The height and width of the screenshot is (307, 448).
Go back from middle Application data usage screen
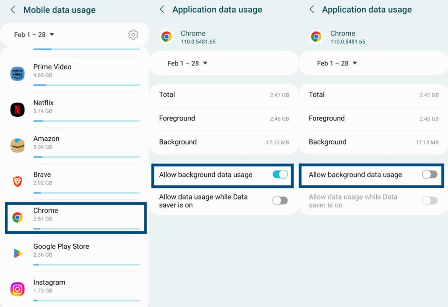click(162, 9)
